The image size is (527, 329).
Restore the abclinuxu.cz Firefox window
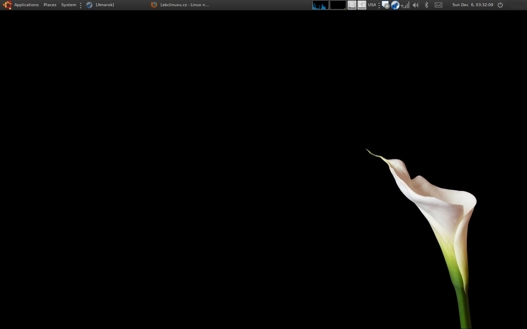(x=184, y=5)
